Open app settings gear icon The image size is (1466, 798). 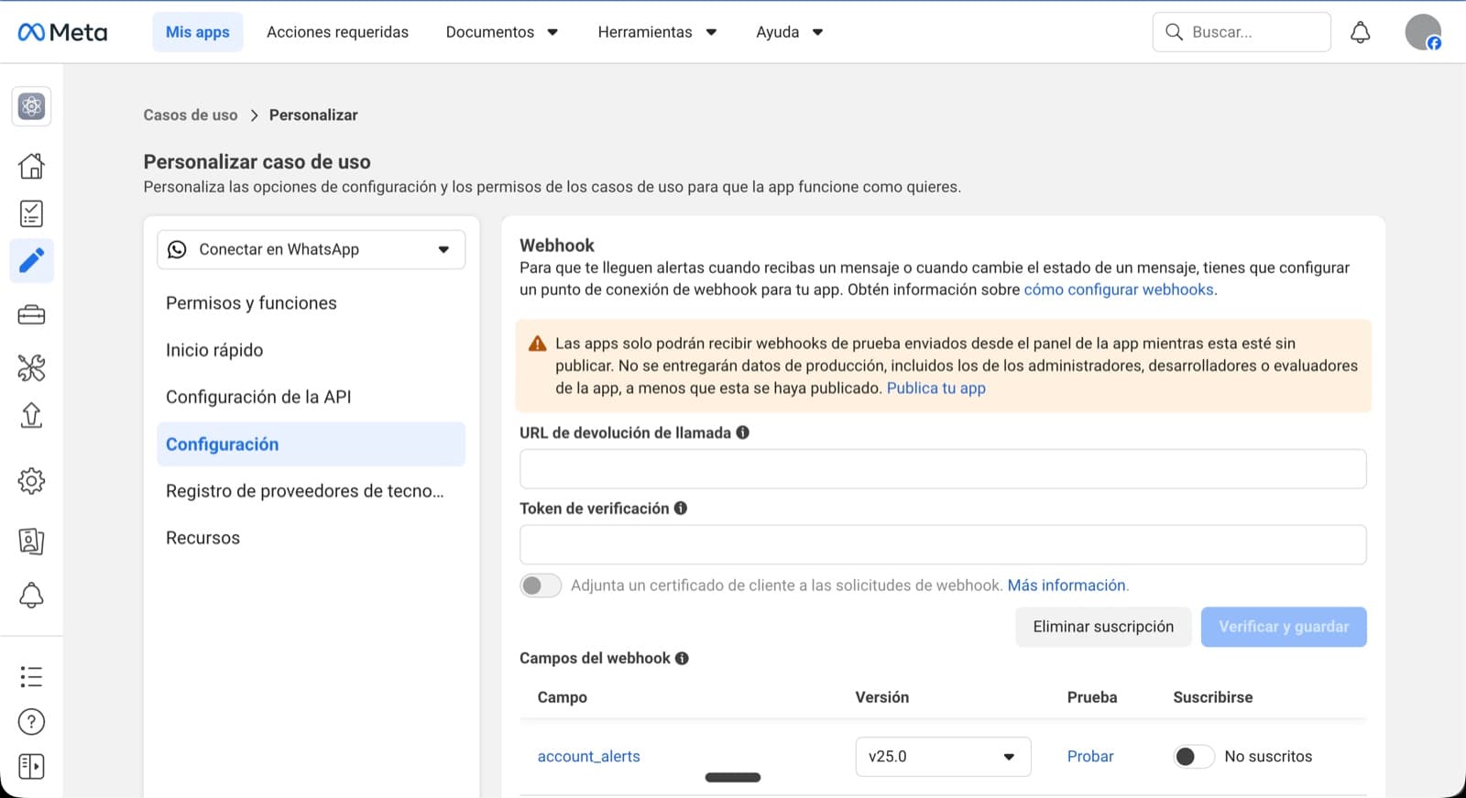pyautogui.click(x=31, y=481)
